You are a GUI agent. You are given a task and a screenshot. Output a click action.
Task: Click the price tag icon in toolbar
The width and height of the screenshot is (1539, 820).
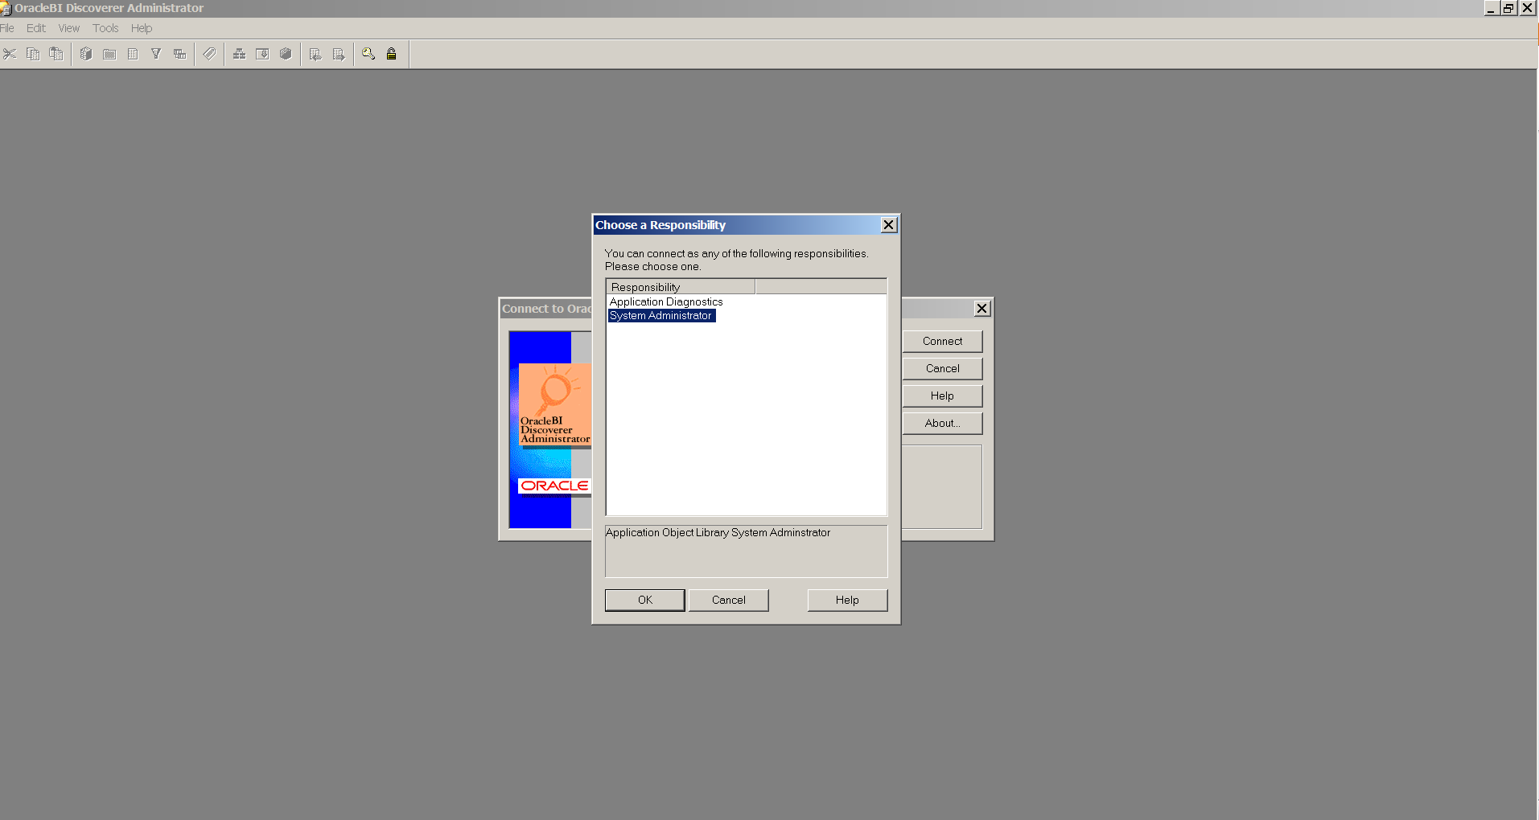209,54
